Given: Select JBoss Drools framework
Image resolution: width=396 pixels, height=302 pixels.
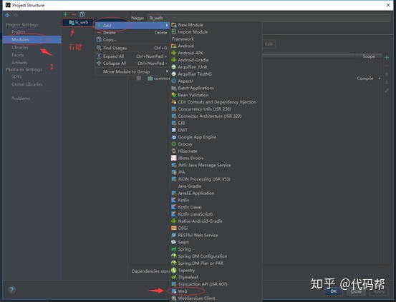Looking at the screenshot, I should 216,158.
